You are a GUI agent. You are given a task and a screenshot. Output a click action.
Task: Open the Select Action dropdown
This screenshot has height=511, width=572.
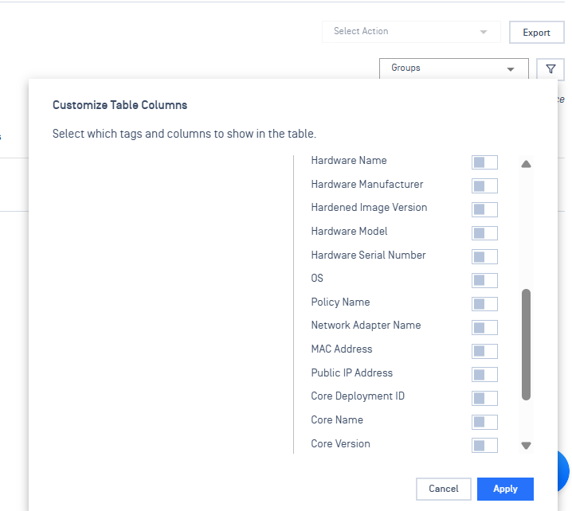coord(410,32)
